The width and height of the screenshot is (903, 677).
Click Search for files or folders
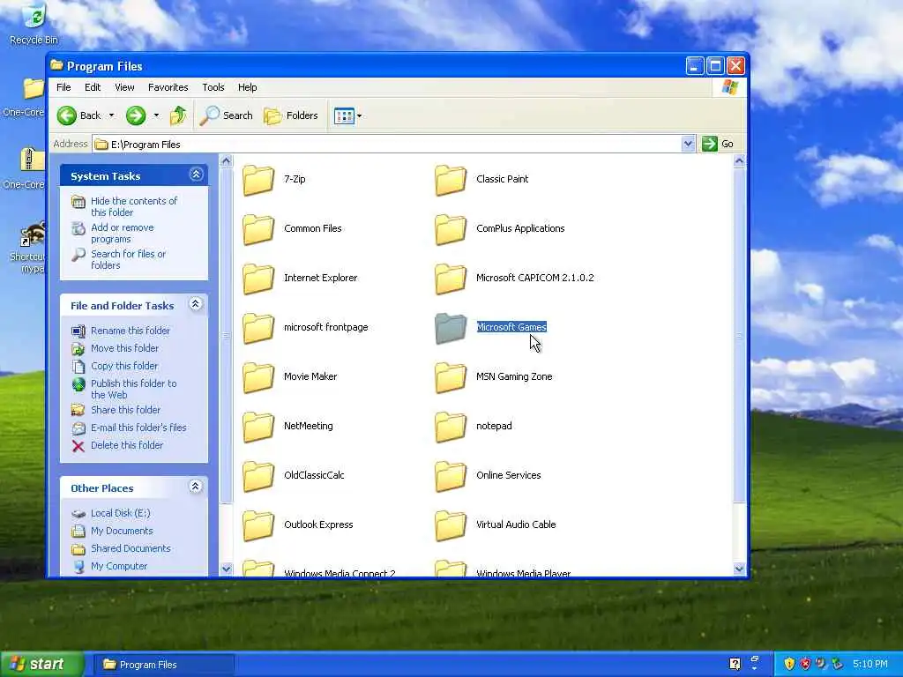tap(128, 260)
